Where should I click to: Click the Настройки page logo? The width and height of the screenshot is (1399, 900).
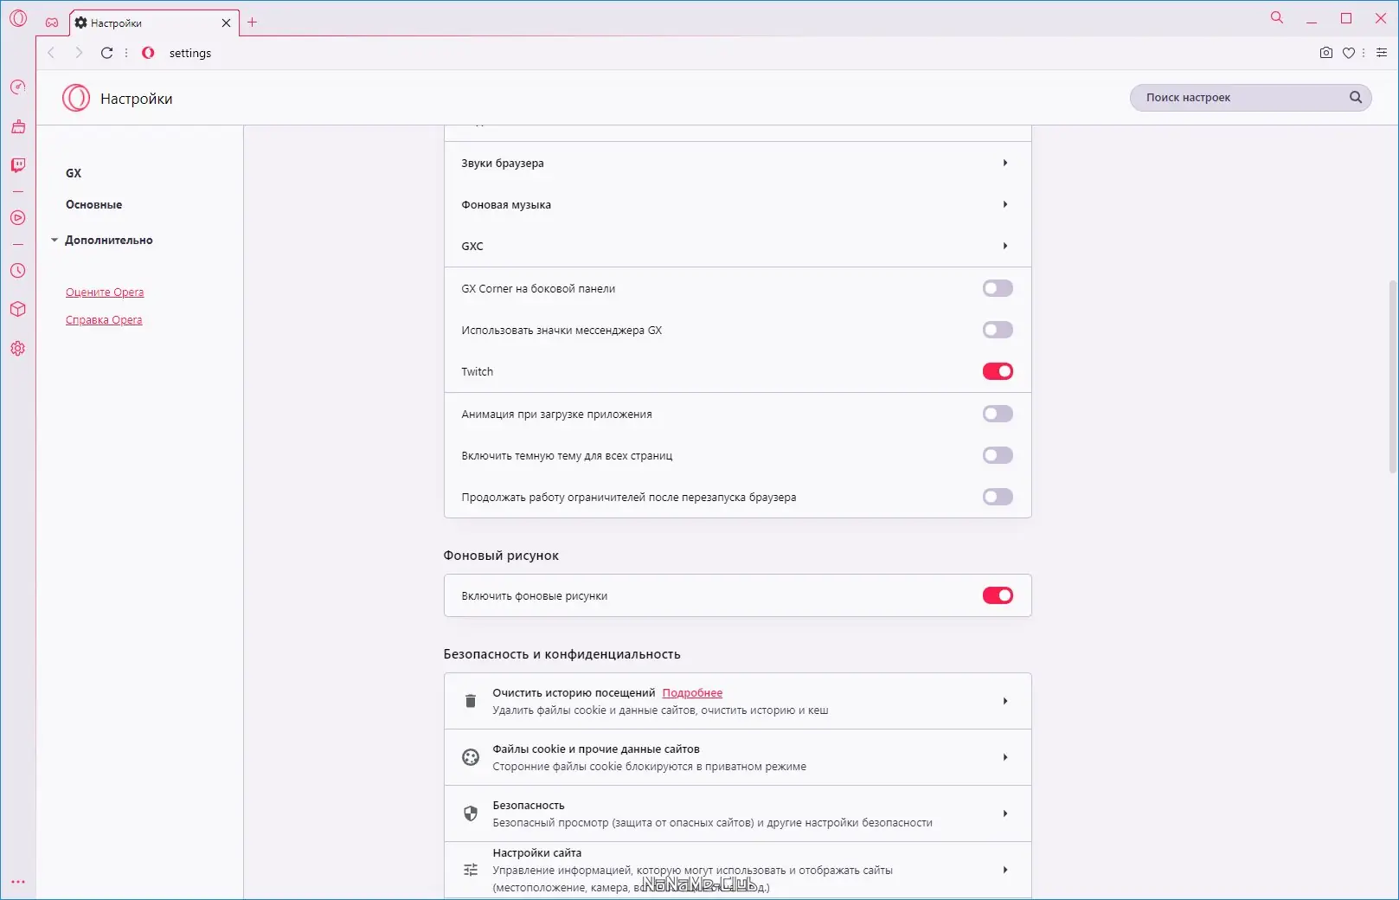click(76, 98)
